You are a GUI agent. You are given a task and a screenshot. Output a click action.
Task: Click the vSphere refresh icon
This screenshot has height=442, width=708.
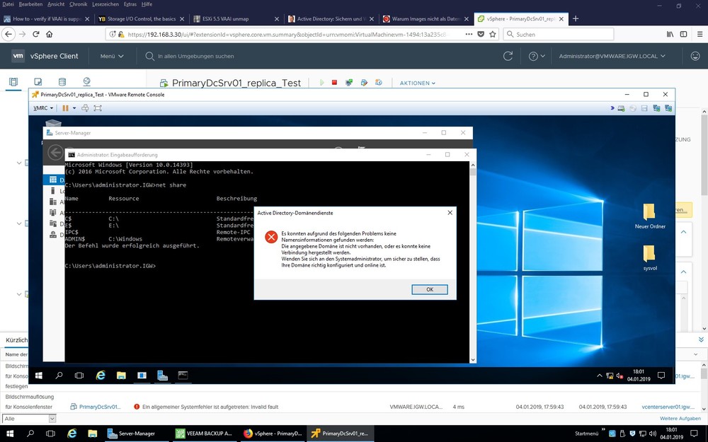click(508, 56)
